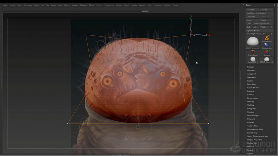Open the Alpha menu

click(x=5, y=5)
